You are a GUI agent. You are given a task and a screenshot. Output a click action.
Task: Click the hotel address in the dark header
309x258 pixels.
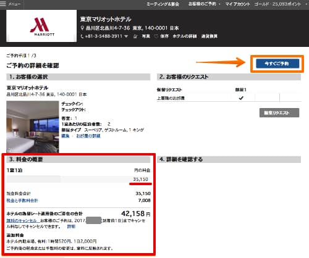[132, 28]
